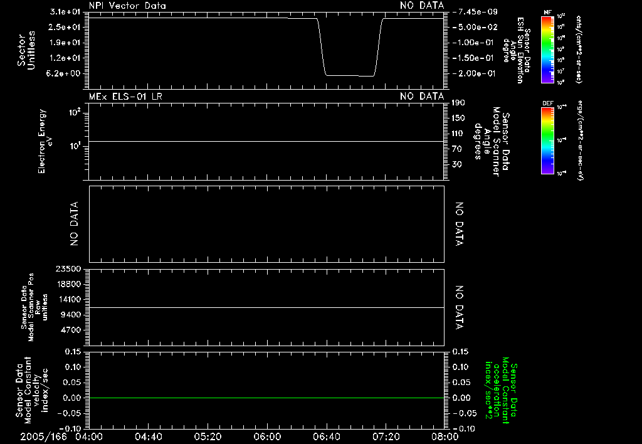Select the 'NPI Vector Data' panel title

[127, 6]
